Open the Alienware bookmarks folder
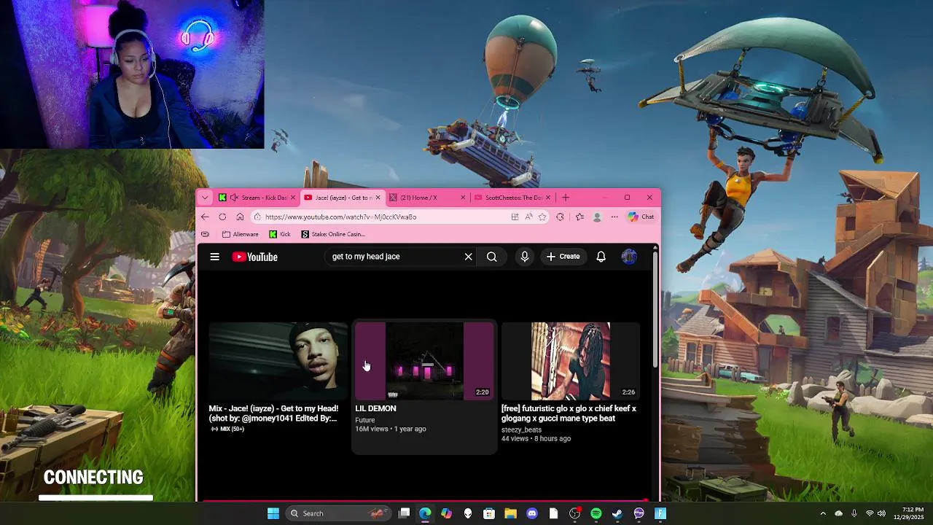This screenshot has height=525, width=933. (x=241, y=234)
